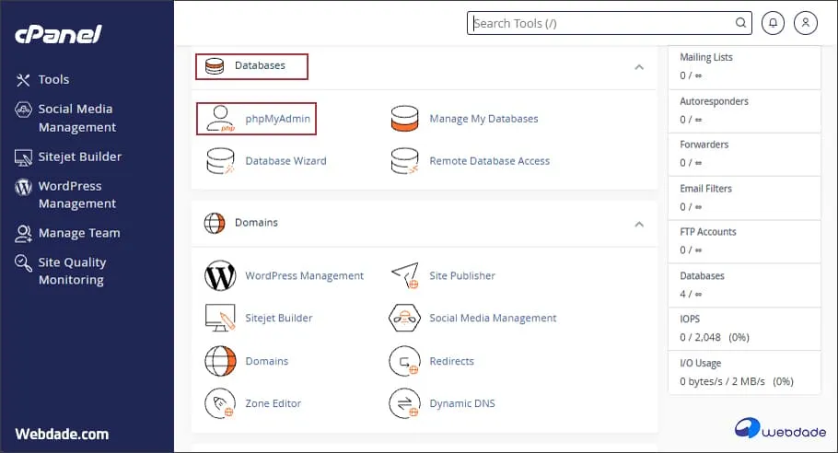Open Site Quality Monitoring in sidebar
Screen dimensions: 838x453
coord(72,271)
